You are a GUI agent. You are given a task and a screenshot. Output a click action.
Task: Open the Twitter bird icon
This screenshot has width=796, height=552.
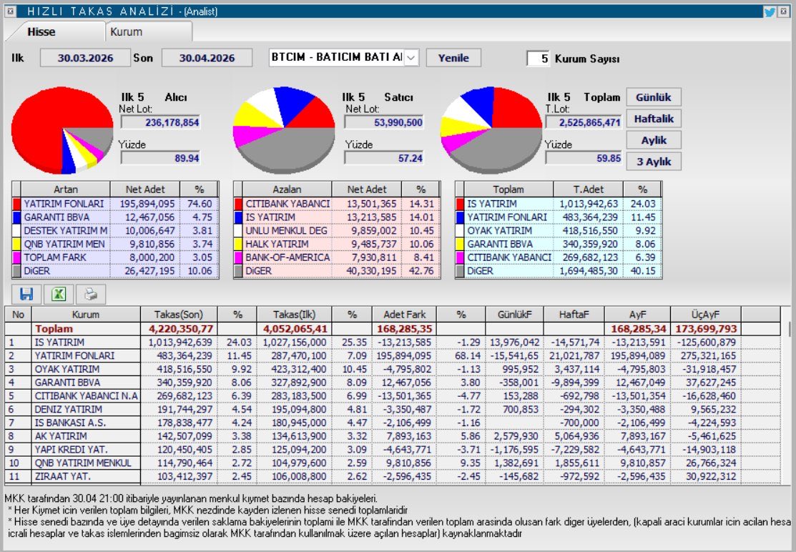tap(770, 11)
